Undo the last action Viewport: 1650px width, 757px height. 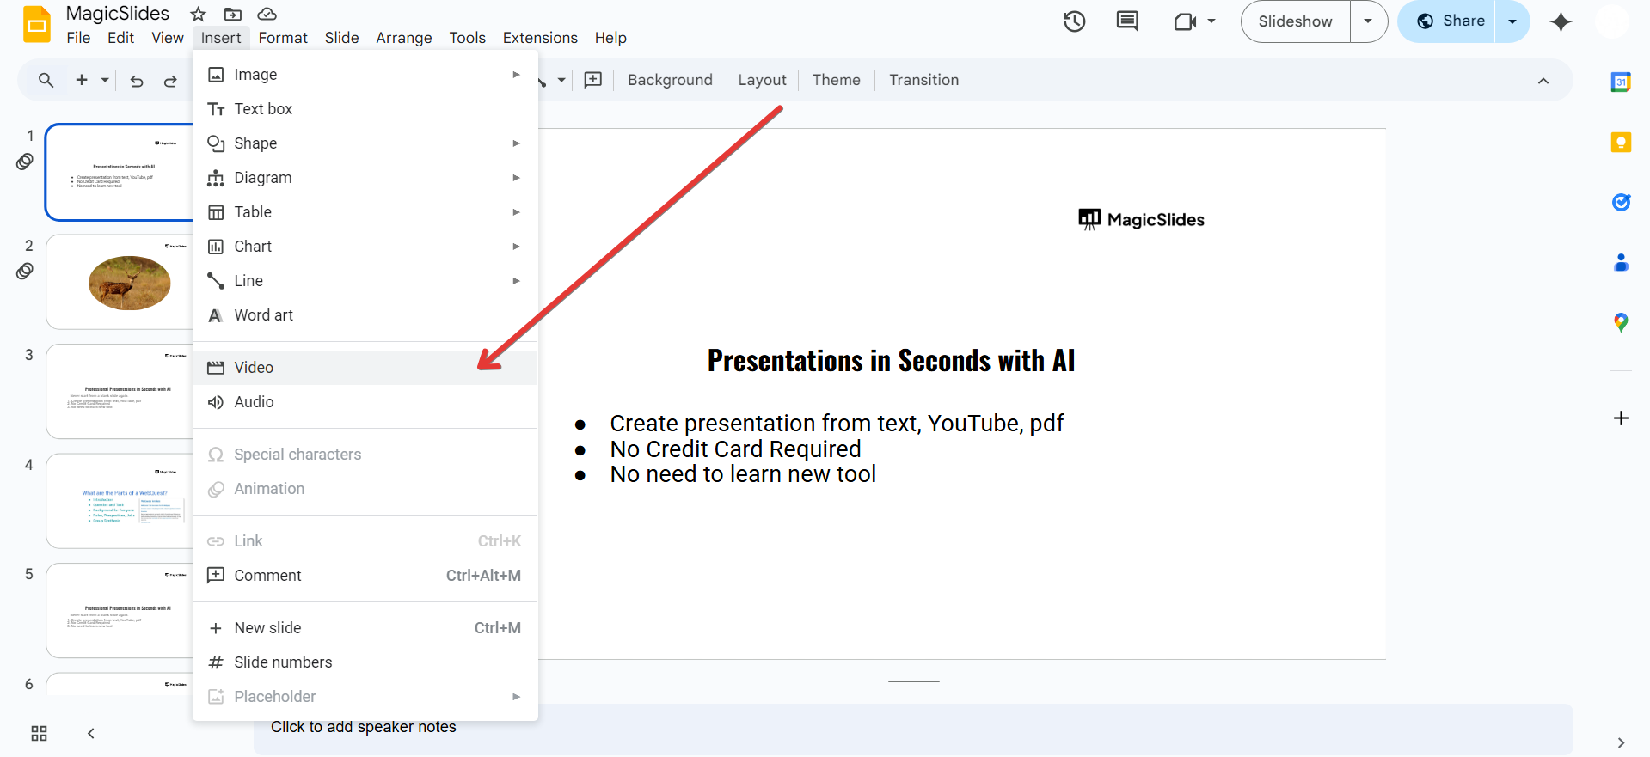(x=137, y=81)
